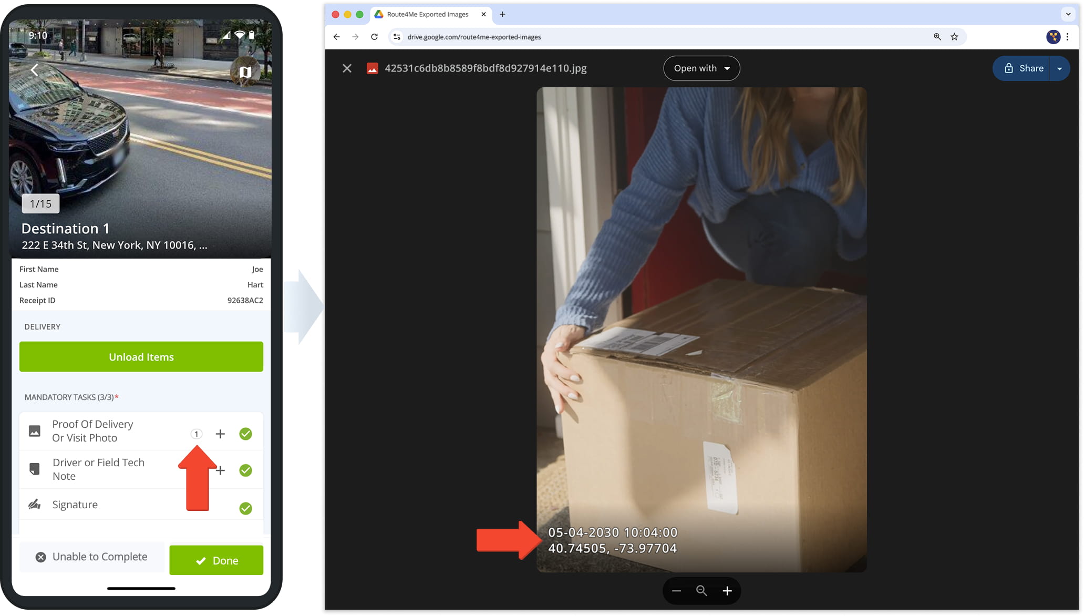Toggle the Driver Note completed checkmark
Image resolution: width=1084 pixels, height=616 pixels.
pos(245,470)
